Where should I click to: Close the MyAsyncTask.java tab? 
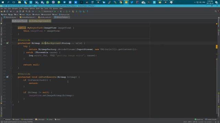(69, 17)
